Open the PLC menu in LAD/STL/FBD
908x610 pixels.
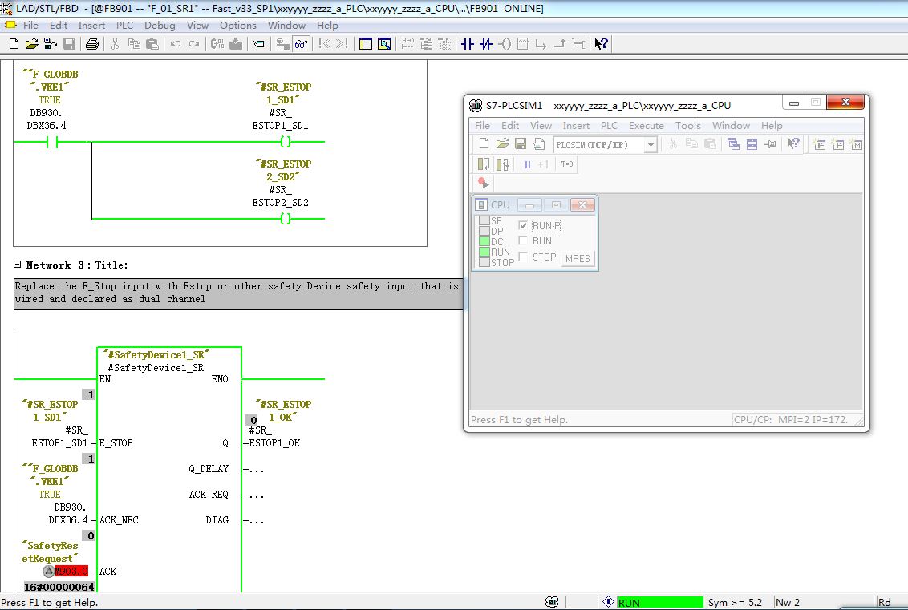124,26
